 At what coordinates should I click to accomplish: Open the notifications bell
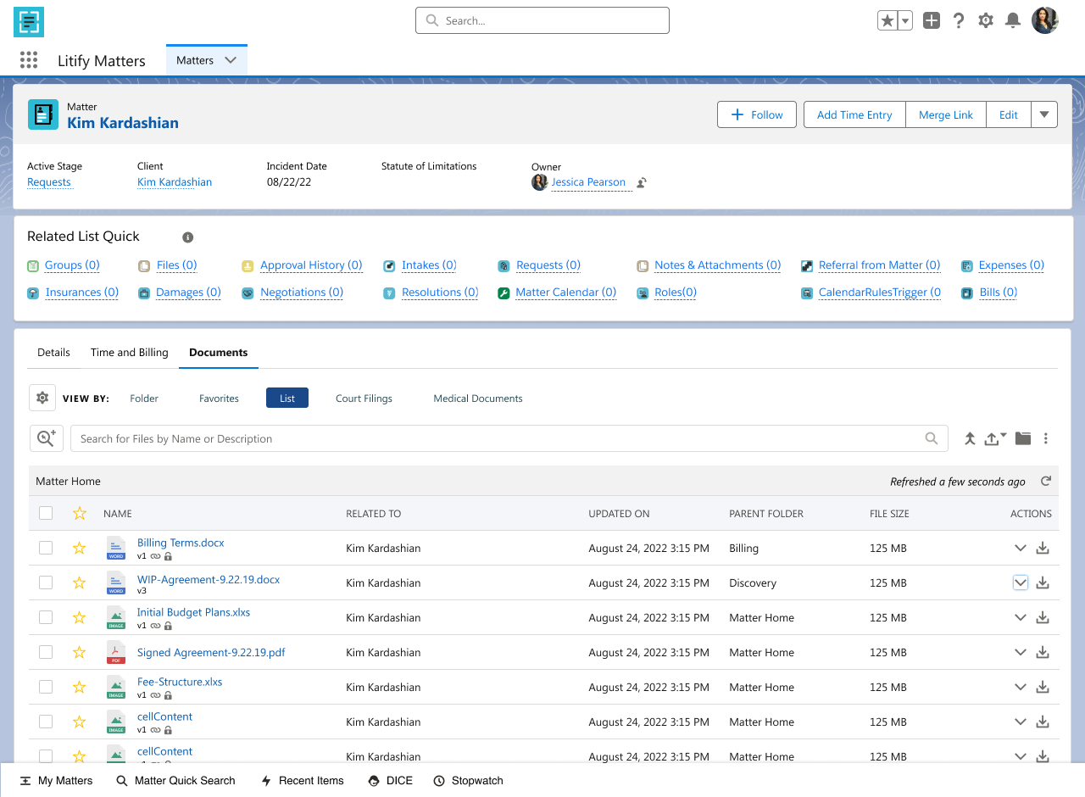pyautogui.click(x=1012, y=21)
